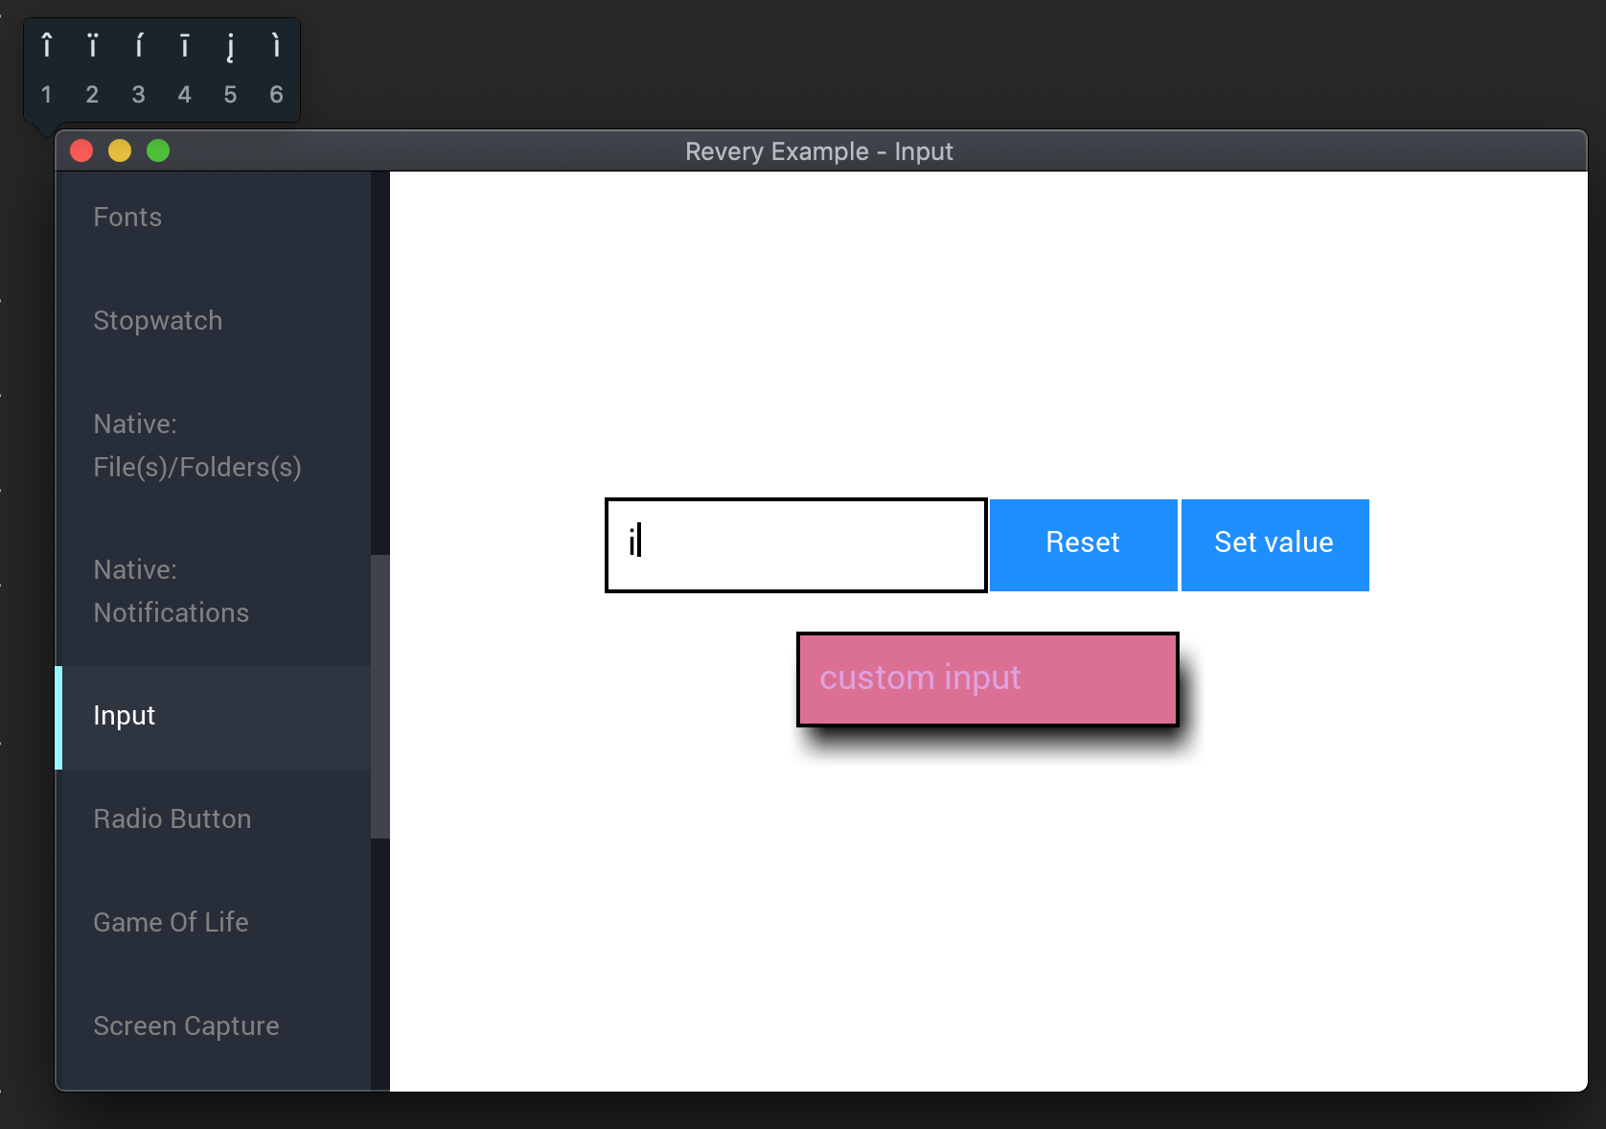Choose accent option 6, ì
1606x1129 pixels.
point(277,69)
